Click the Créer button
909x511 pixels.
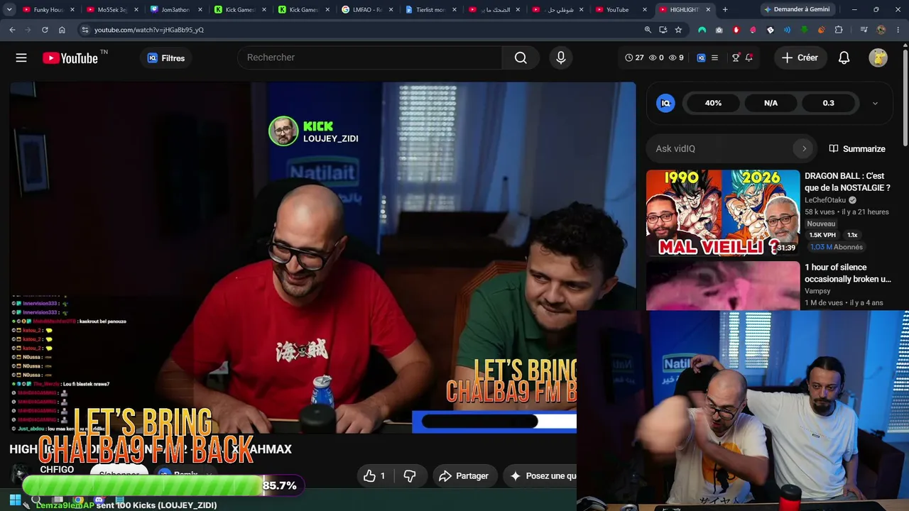(800, 58)
